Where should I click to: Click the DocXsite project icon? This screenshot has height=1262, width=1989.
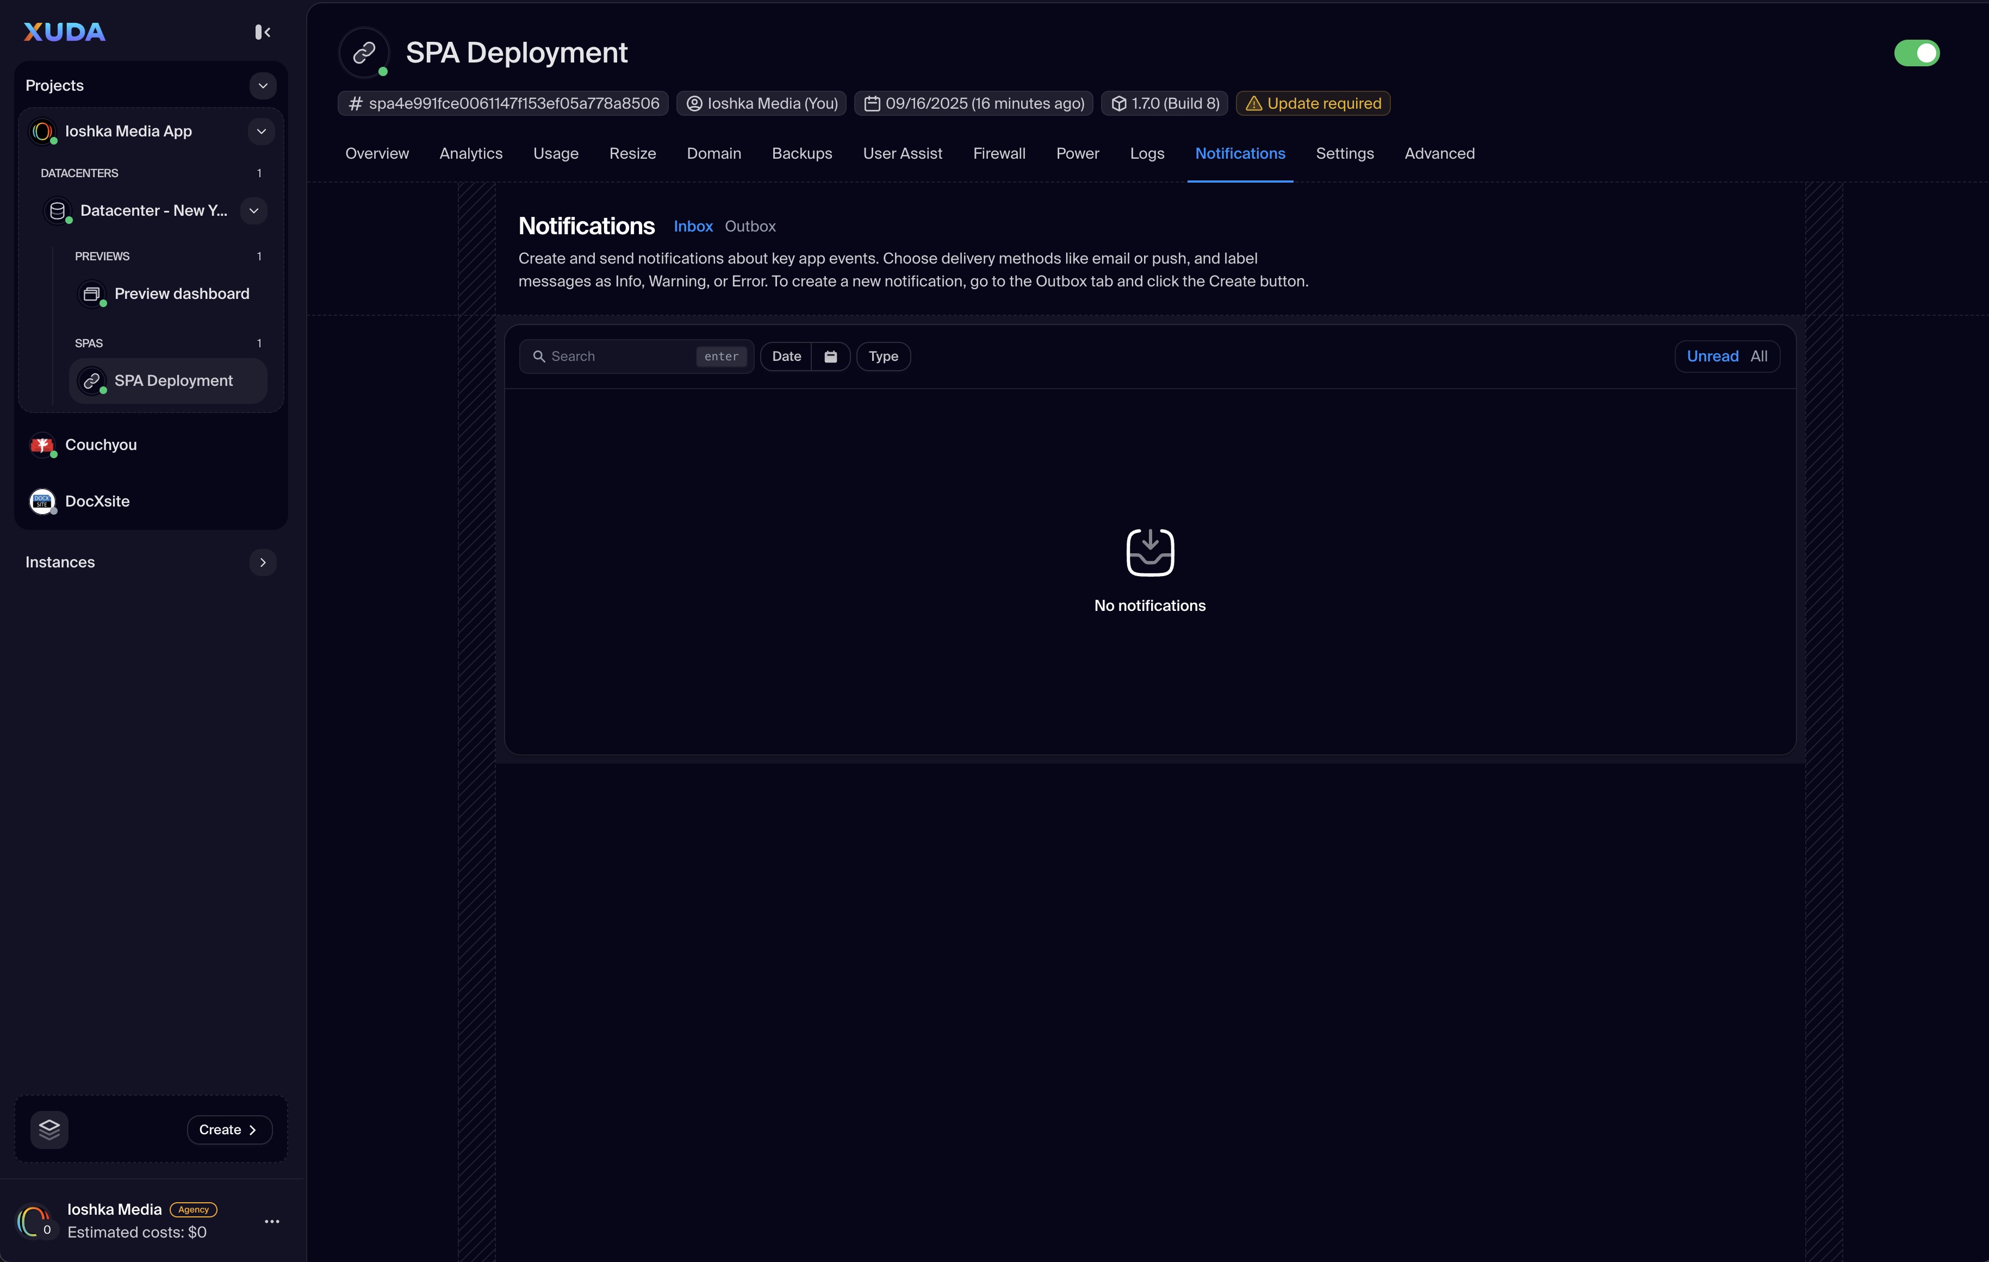pos(42,501)
